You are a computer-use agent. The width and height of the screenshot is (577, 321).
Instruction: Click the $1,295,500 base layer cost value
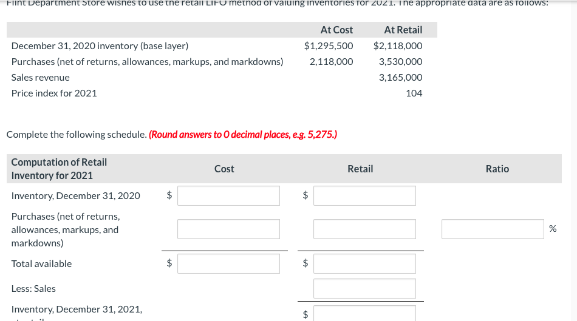[x=329, y=46]
